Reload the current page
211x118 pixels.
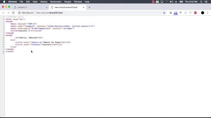tap(13, 13)
